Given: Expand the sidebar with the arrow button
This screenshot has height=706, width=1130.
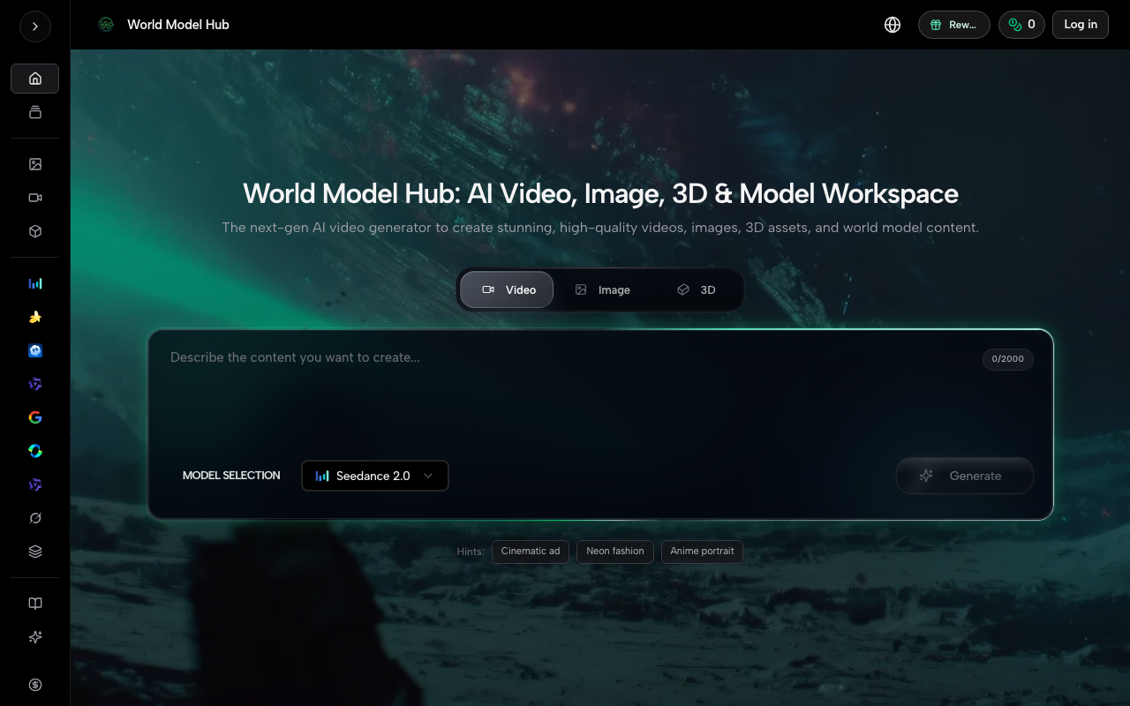Looking at the screenshot, I should tap(35, 26).
